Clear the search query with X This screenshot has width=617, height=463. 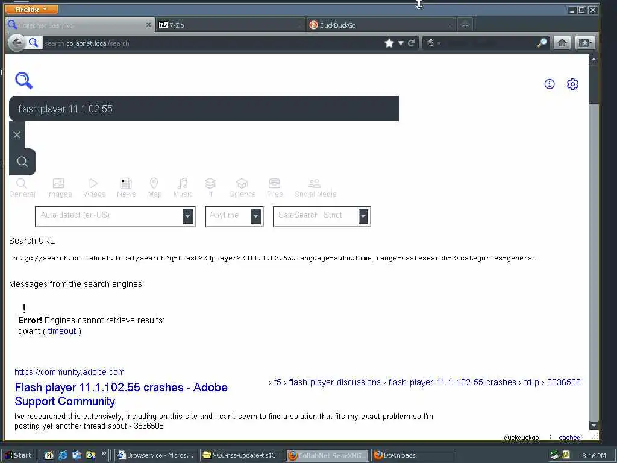[17, 134]
